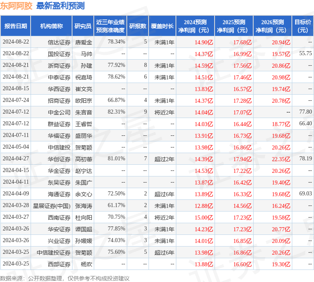The height and width of the screenshot is (282, 314).
Task: Click the 近三年业绩预测准确度 column header
Action: [x=110, y=26]
